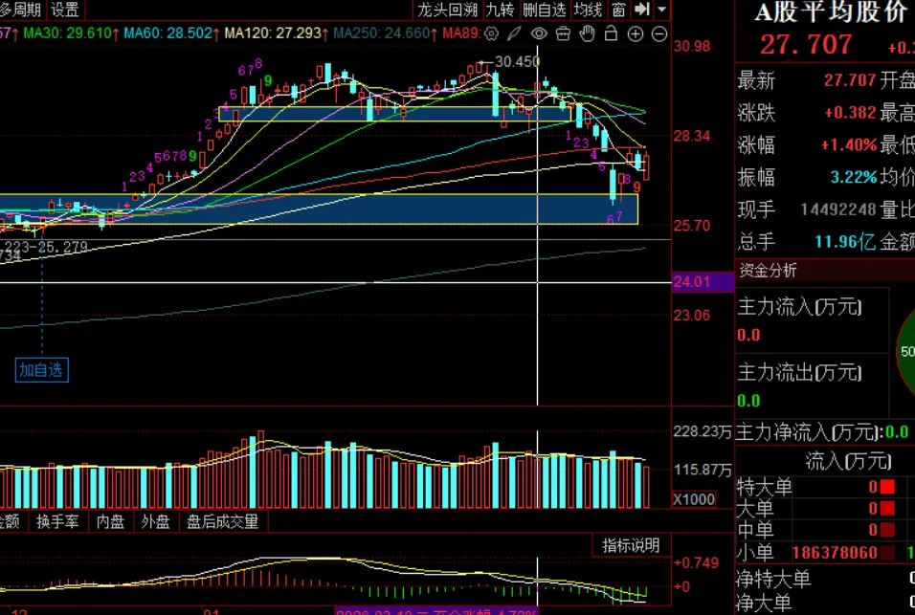Click 删自选 to remove from watchlist

pyautogui.click(x=544, y=10)
